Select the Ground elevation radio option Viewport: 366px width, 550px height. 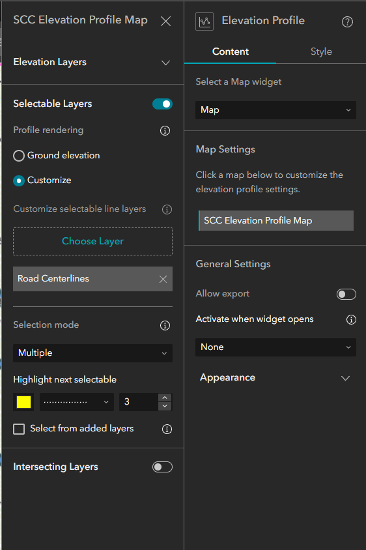click(19, 155)
